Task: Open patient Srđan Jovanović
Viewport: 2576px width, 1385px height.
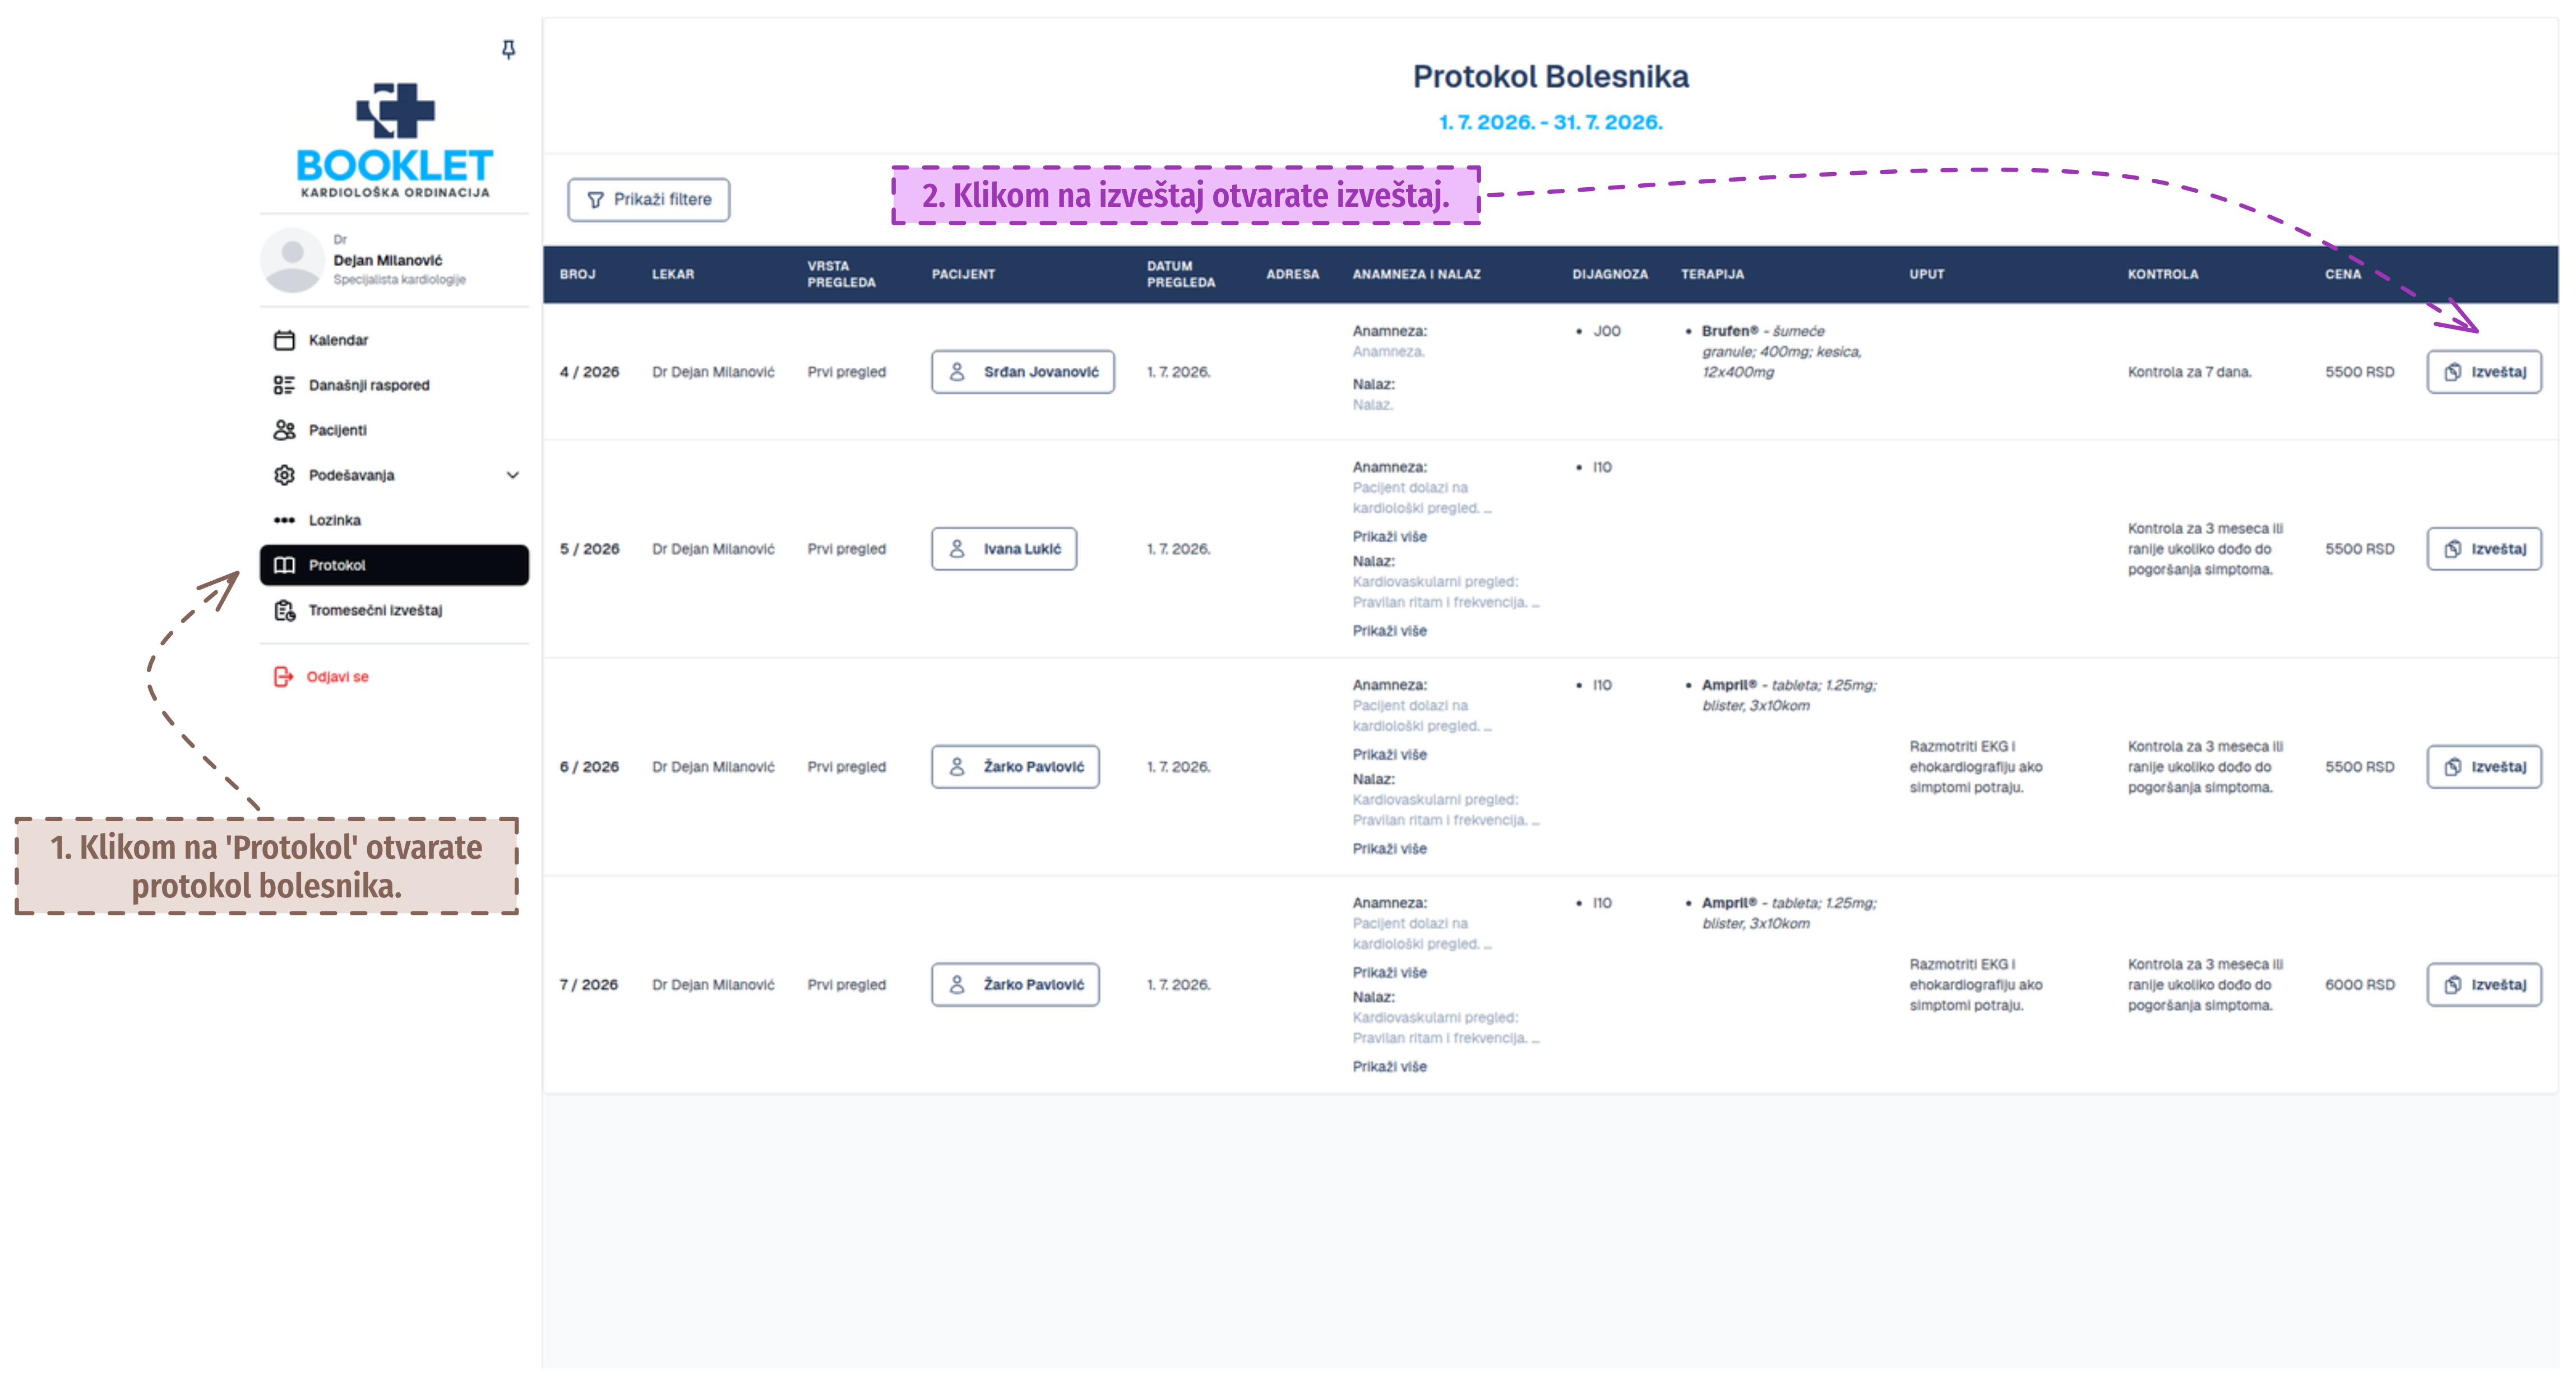Action: pyautogui.click(x=1023, y=372)
